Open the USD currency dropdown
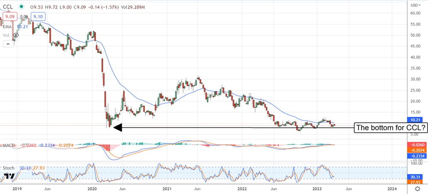This screenshot has height=195, width=428. 414,5
